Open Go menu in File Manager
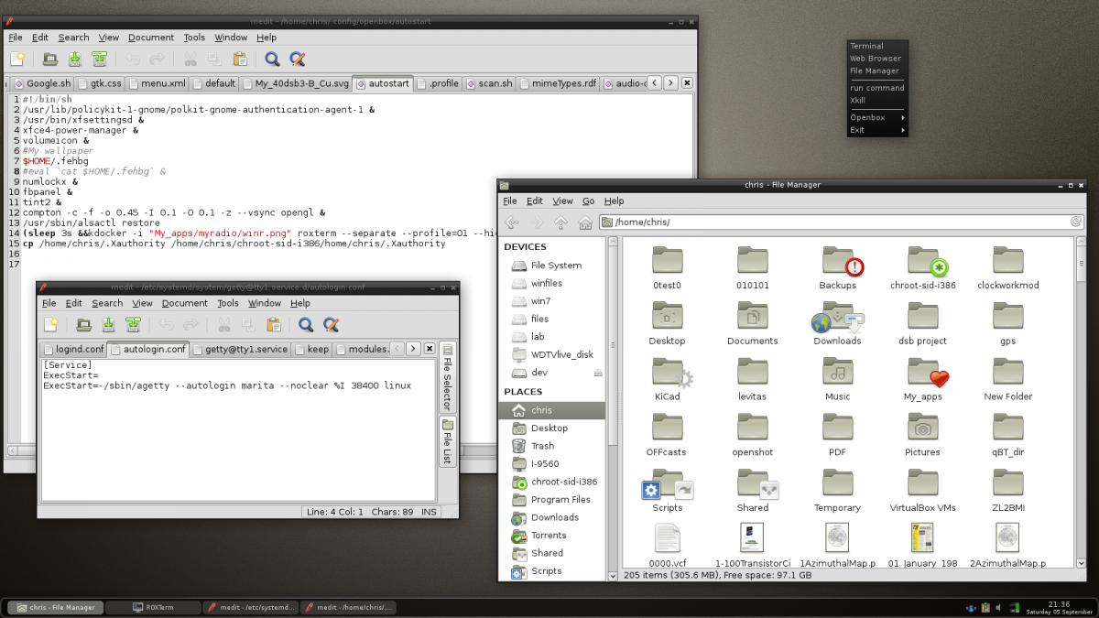The height and width of the screenshot is (618, 1099). tap(589, 201)
